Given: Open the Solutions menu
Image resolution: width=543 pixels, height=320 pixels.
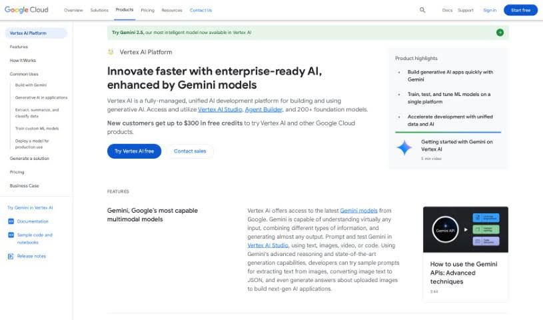Looking at the screenshot, I should coord(99,11).
